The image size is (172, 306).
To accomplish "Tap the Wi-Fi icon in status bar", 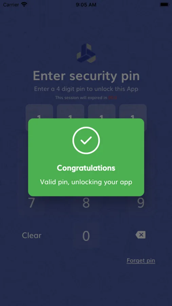I will pos(24,4).
